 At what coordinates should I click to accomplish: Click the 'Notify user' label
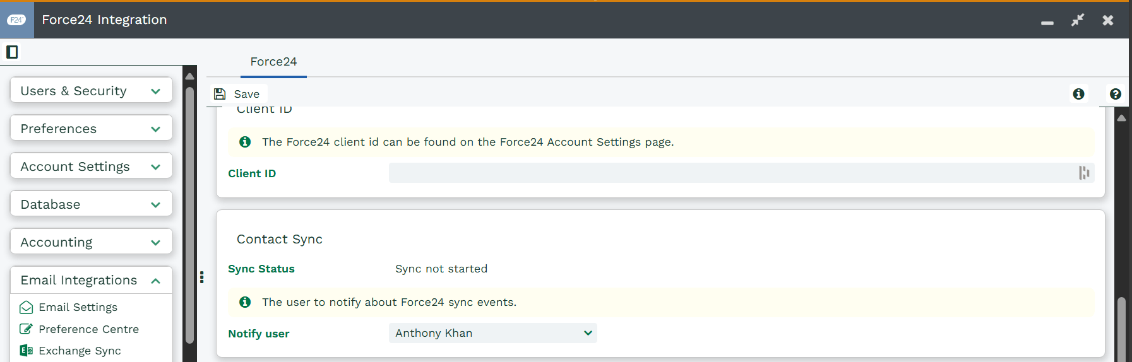click(259, 334)
